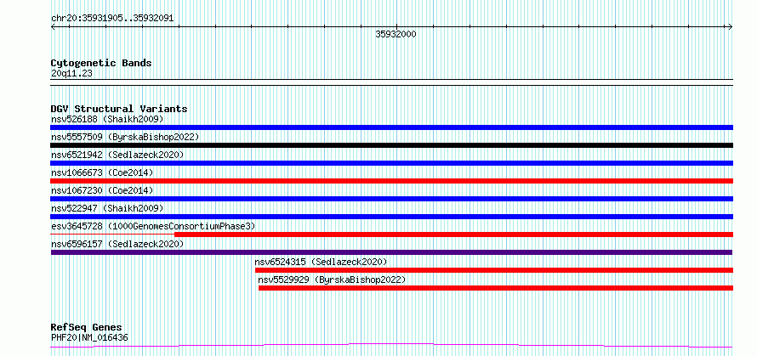This screenshot has width=757, height=356.
Task: Select the black bar under nsv5557509
Action: [391, 145]
